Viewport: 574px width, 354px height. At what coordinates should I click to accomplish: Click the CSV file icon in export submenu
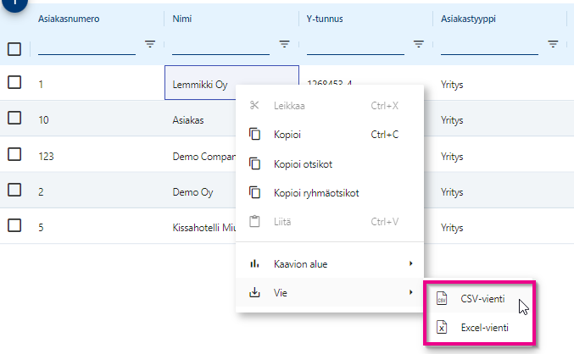[x=442, y=298]
